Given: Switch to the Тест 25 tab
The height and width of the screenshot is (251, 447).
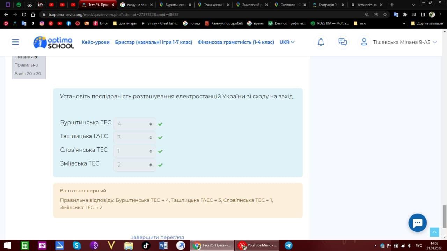Looking at the screenshot, I should pyautogui.click(x=98, y=5).
